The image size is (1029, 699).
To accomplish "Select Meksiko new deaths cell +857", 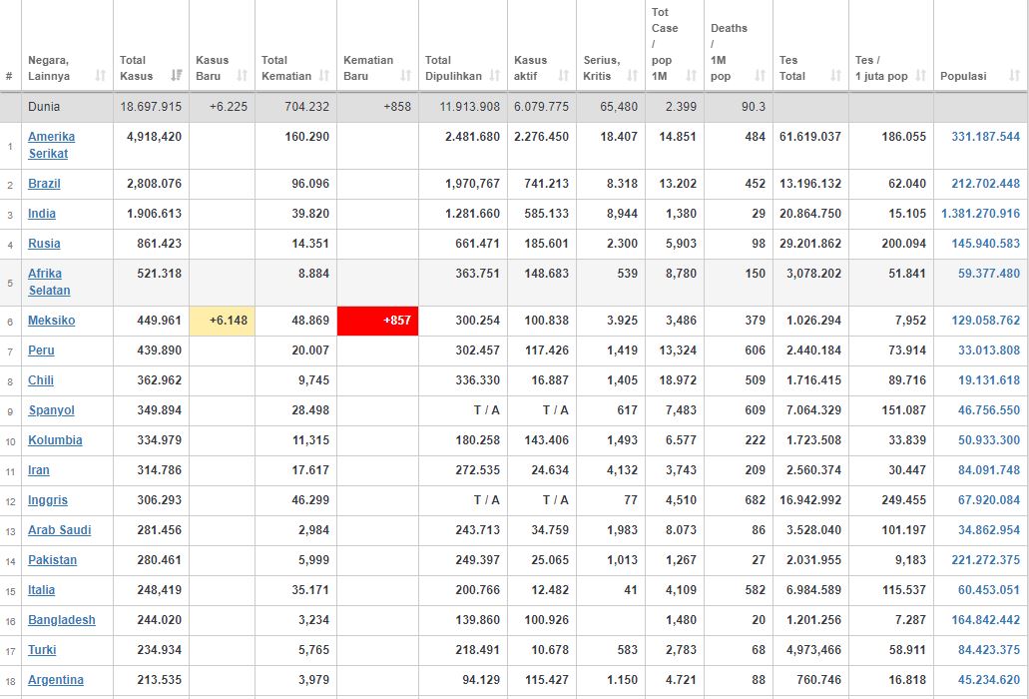I will tap(377, 321).
